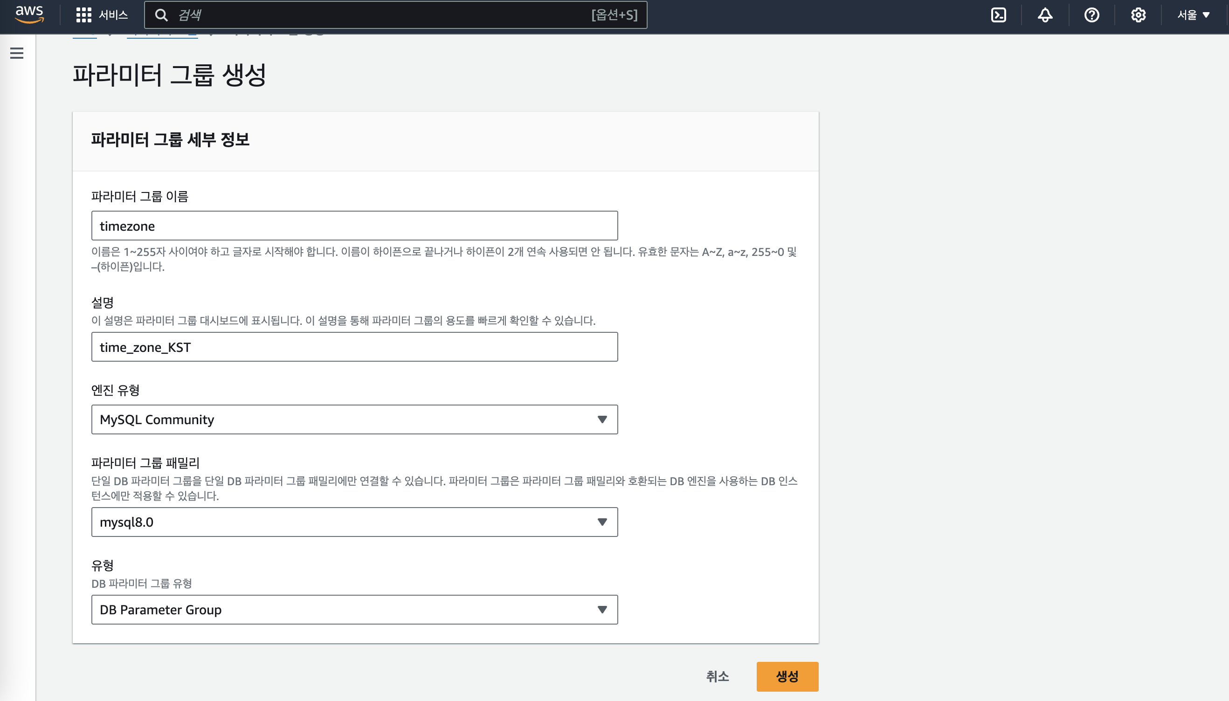
Task: Click the 파라미터 그룹 이름 field label
Action: 140,196
